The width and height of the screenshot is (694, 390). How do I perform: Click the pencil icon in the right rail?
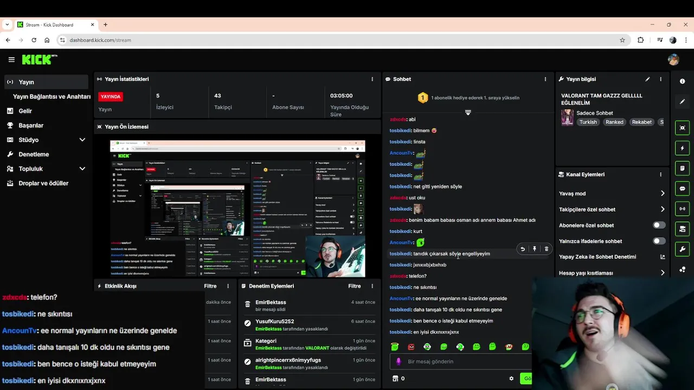[682, 101]
